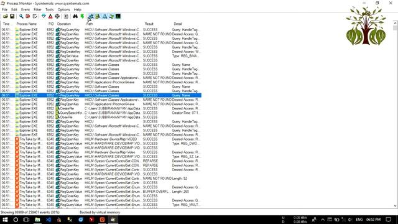Open the Action Center notifications icon
The height and width of the screenshot is (224, 398).
[388, 220]
